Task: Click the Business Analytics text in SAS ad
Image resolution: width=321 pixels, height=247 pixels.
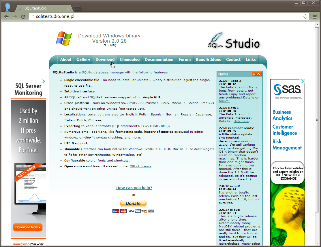Action: [x=282, y=115]
